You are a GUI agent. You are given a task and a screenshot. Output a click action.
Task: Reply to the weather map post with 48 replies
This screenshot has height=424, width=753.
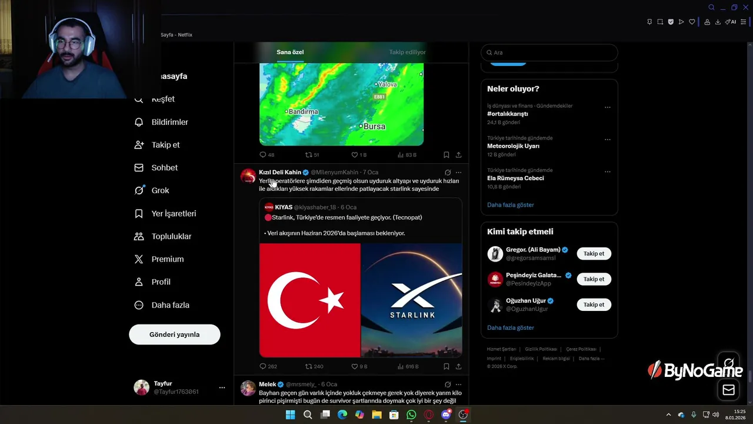267,155
